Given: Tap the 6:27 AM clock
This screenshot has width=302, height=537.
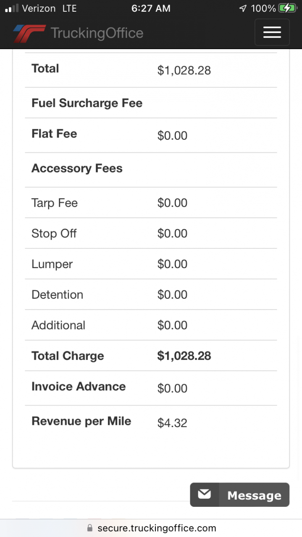Looking at the screenshot, I should [151, 8].
